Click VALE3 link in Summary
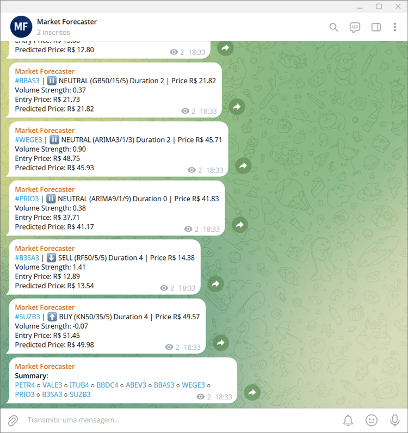 click(x=52, y=385)
